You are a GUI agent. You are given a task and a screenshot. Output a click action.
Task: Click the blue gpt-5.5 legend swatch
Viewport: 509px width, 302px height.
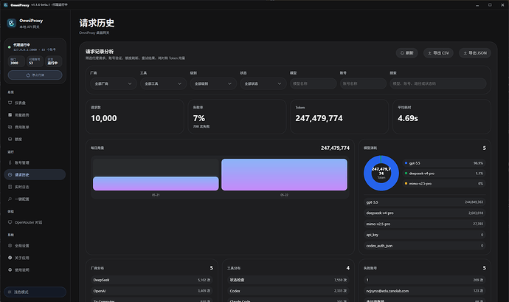click(406, 163)
